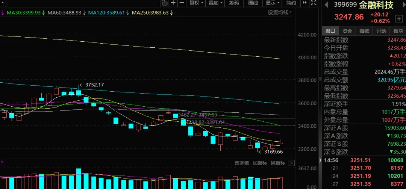Click 今日开盘 value 3238.43
The height and width of the screenshot is (189, 406).
tap(397, 48)
